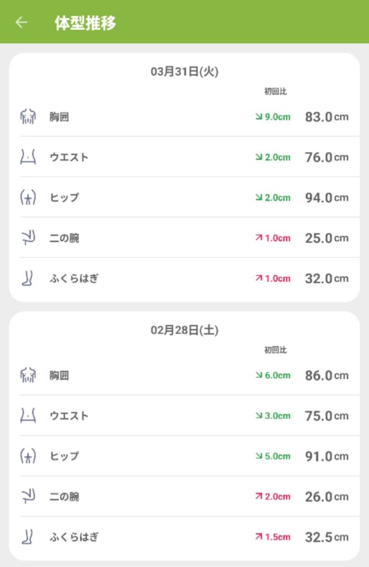369x567 pixels.
Task: Tap the calf icon in 02月28日 card
Action: 28,537
